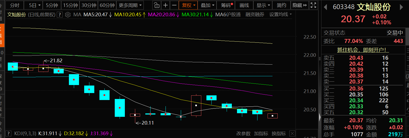Click the lock icon in the chart toolbar
The width and height of the screenshot is (409, 138).
(x=156, y=5)
